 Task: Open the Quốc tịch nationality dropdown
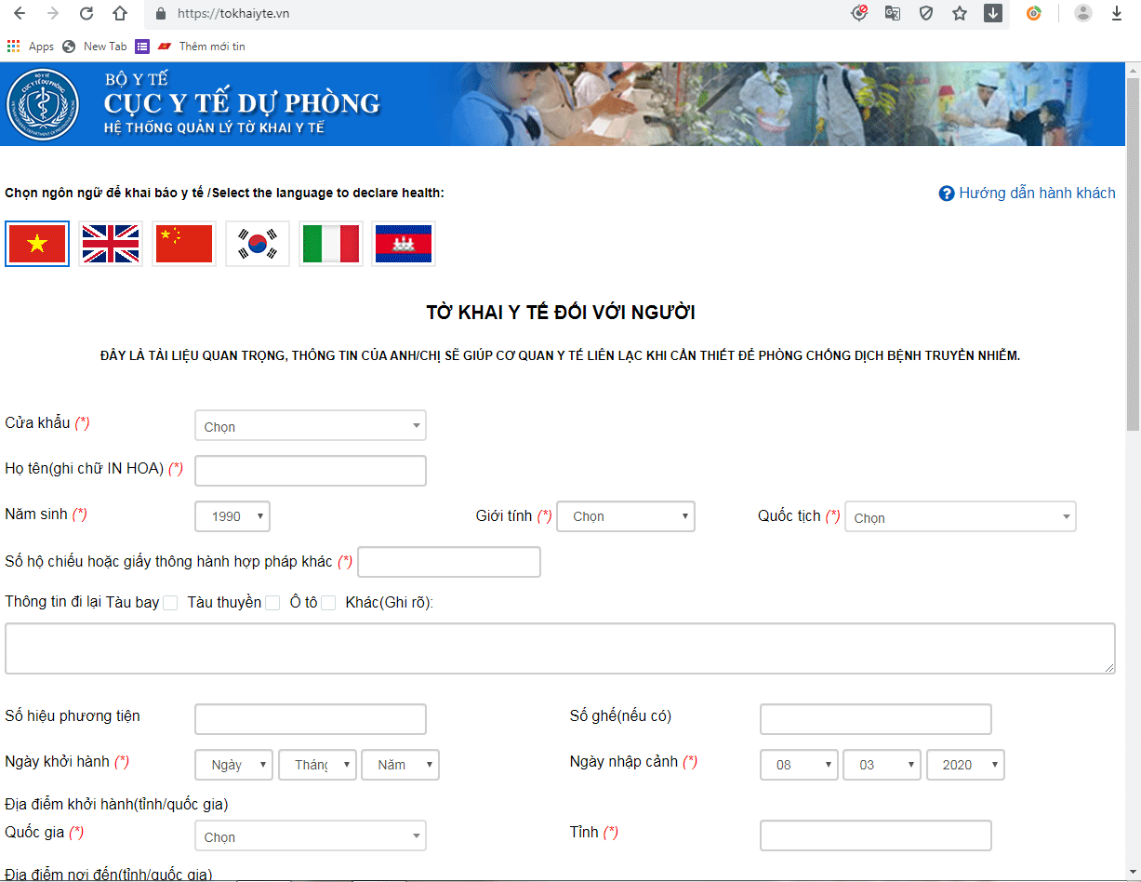tap(960, 517)
